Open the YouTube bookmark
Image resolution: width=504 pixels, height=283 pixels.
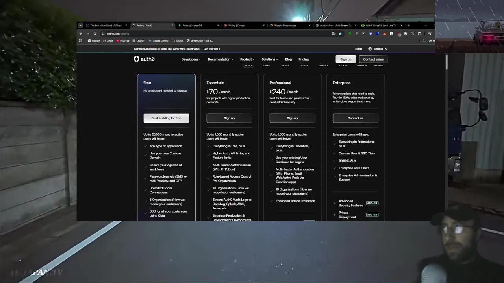pos(123,40)
